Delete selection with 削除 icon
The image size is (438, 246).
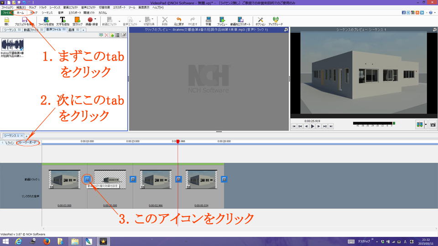coord(165,21)
